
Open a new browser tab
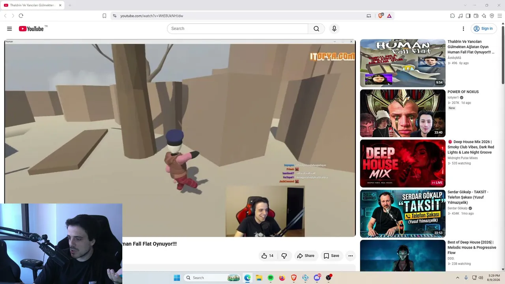tap(70, 5)
